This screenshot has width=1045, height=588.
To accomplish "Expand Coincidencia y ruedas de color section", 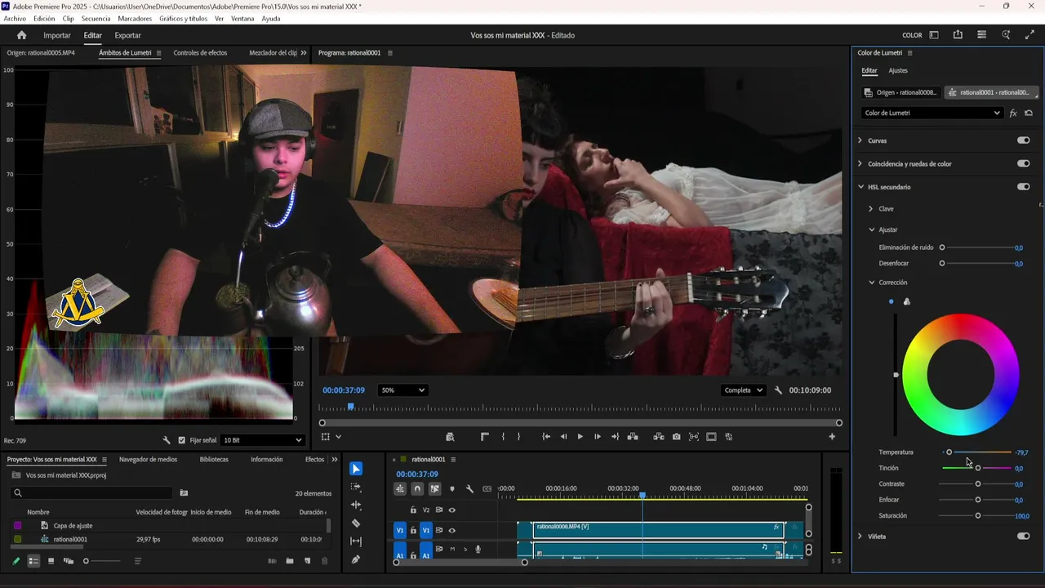I will (x=860, y=164).
